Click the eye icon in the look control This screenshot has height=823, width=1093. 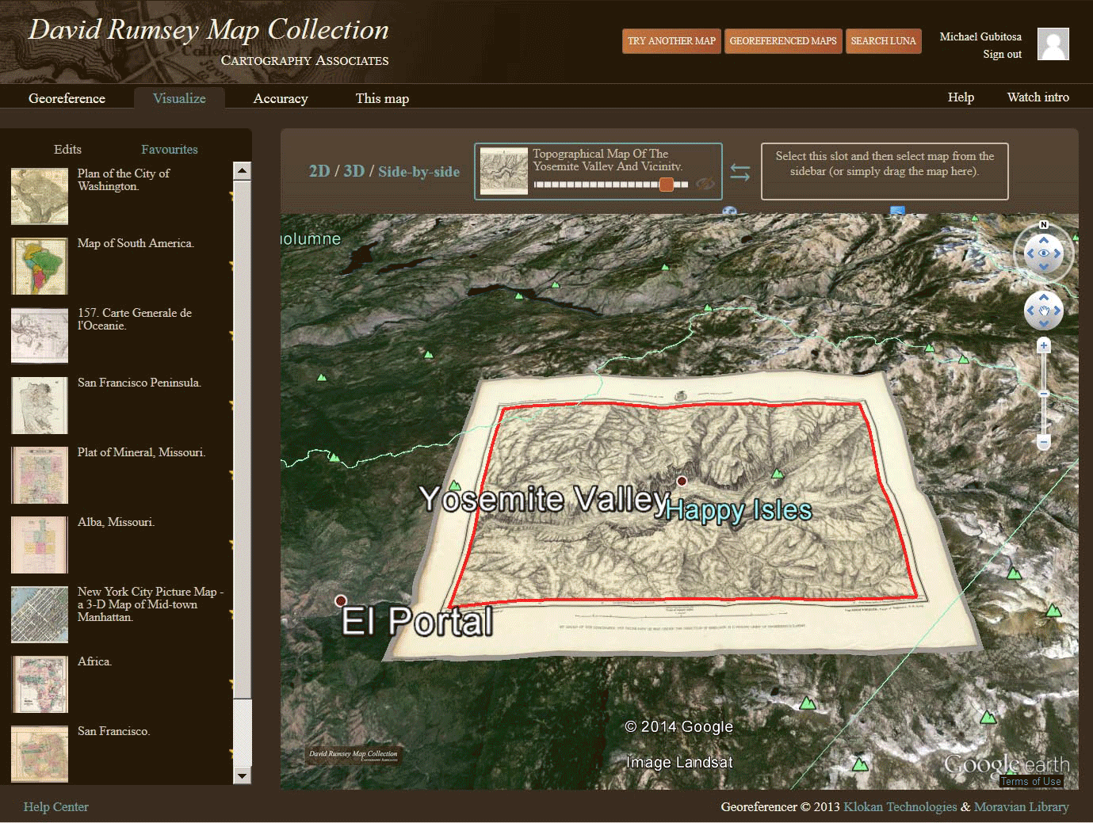(1044, 253)
